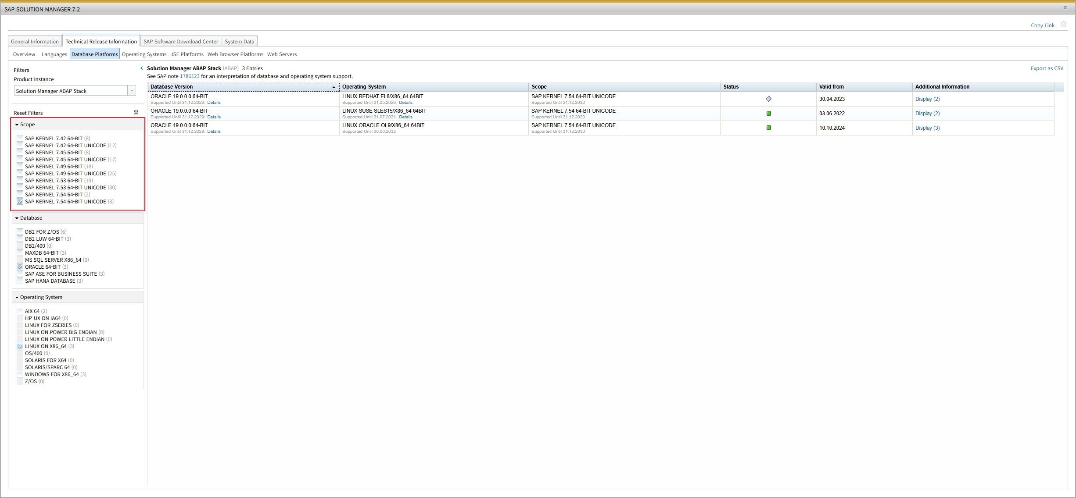This screenshot has height=498, width=1076.
Task: Check SAP KERNEL 7.53 64-BIT UNICODE filter
Action: click(20, 188)
